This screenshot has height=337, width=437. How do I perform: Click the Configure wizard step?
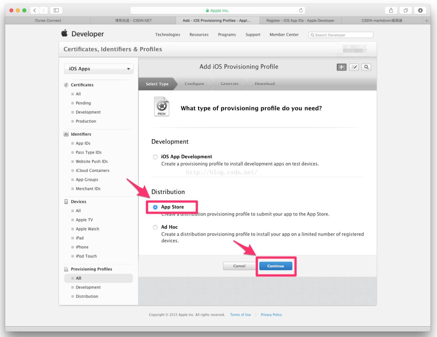click(194, 84)
